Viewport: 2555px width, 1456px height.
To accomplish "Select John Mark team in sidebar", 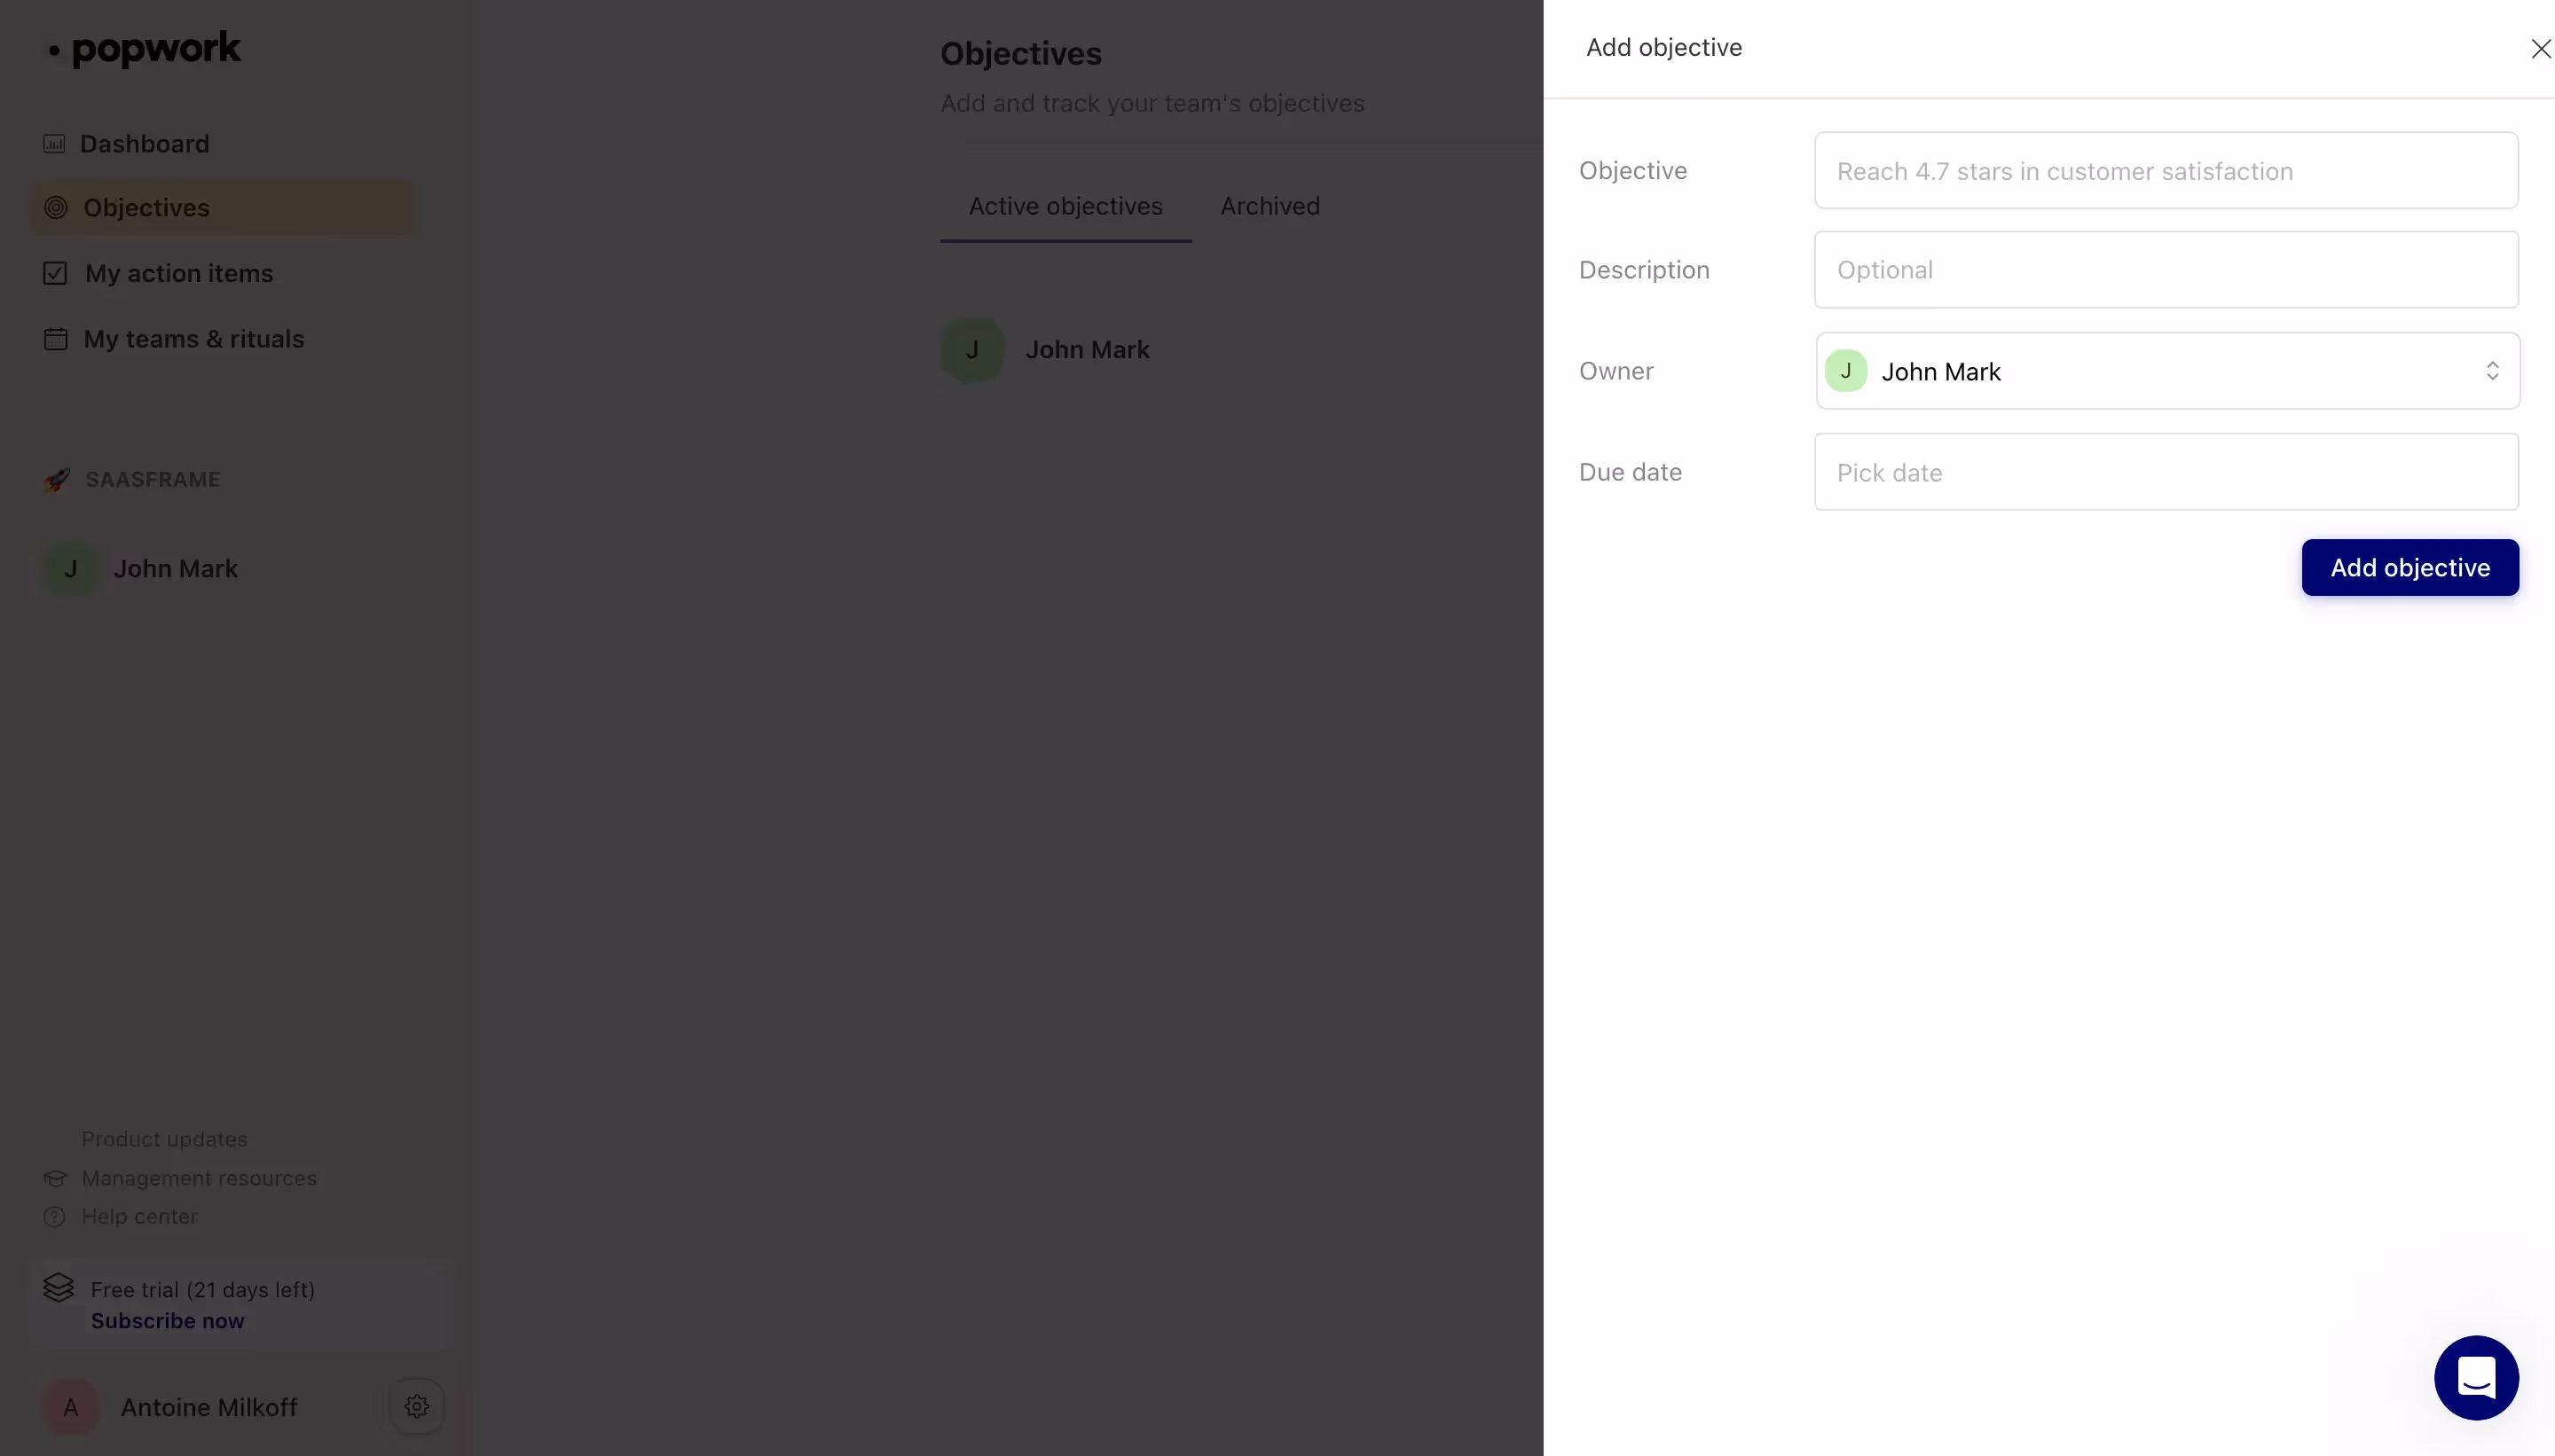I will pos(175,569).
